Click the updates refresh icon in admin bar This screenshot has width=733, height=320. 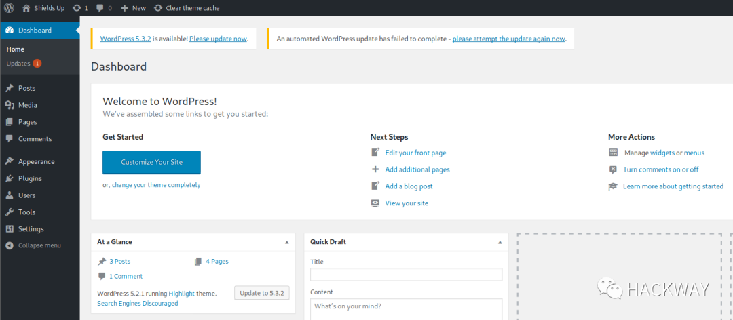pyautogui.click(x=77, y=8)
